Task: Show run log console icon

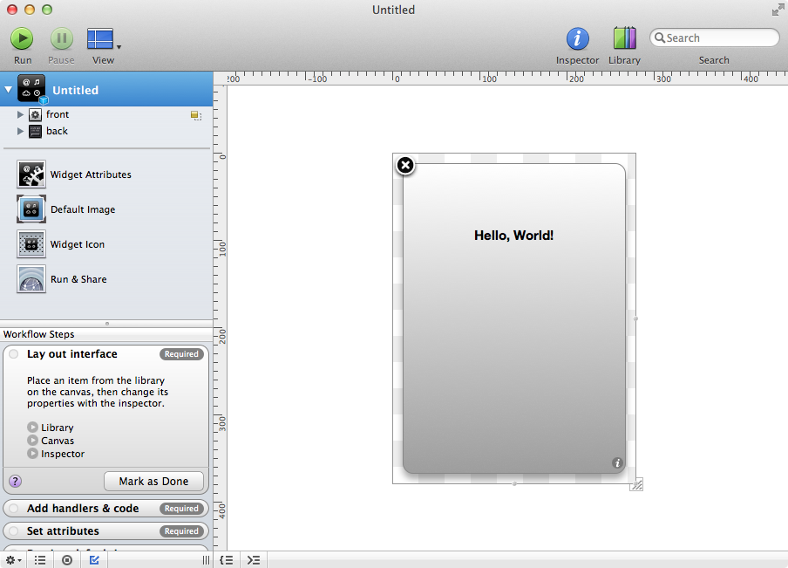Action: point(254,560)
